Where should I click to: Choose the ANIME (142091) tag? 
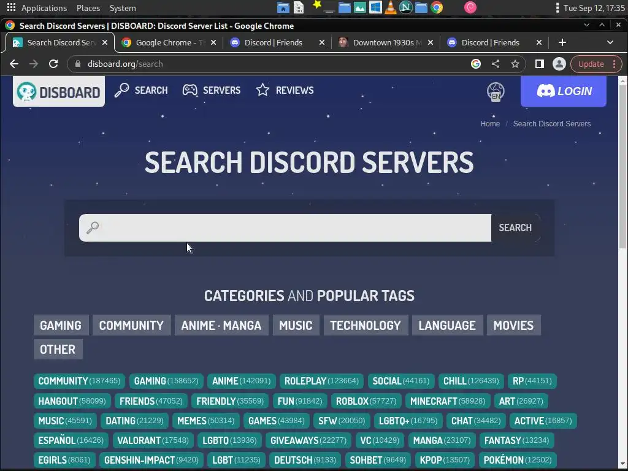[x=242, y=381]
